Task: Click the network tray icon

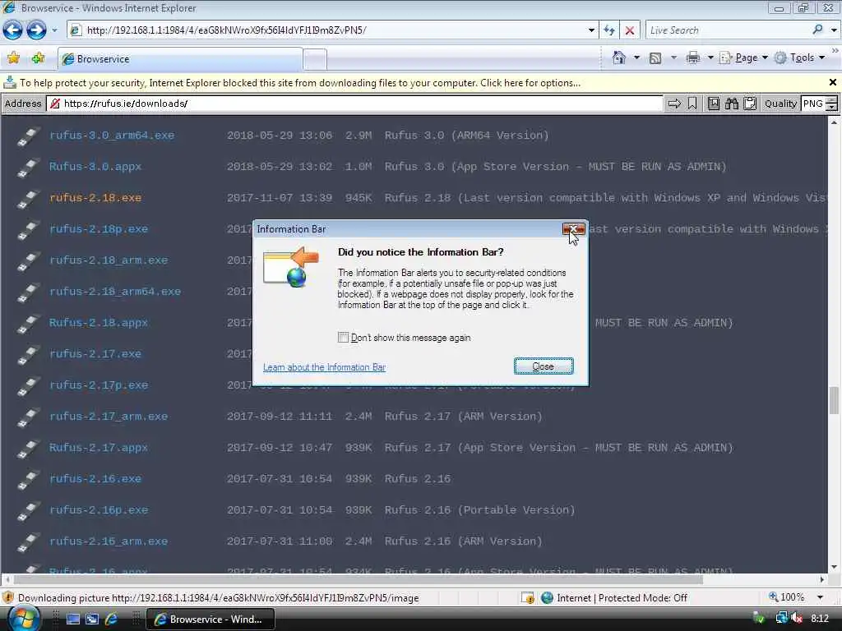Action: tap(781, 618)
